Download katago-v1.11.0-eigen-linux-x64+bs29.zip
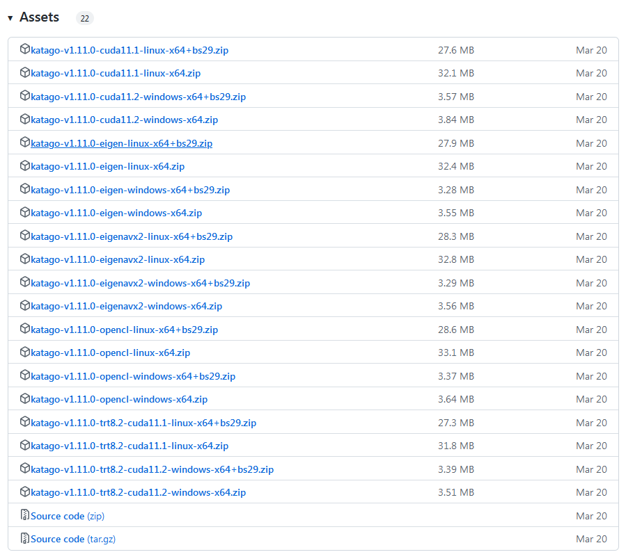The height and width of the screenshot is (559, 626). tap(121, 143)
